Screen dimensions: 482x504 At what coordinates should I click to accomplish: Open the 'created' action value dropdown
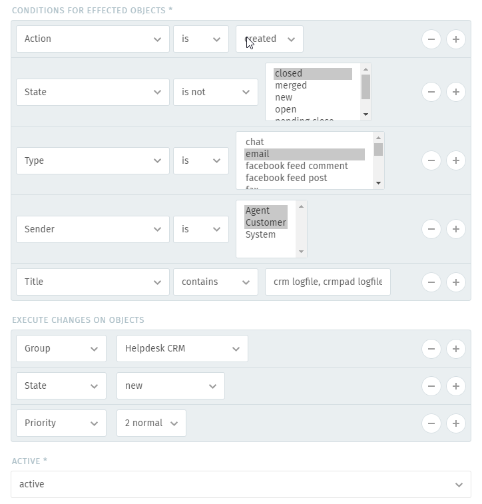[270, 39]
